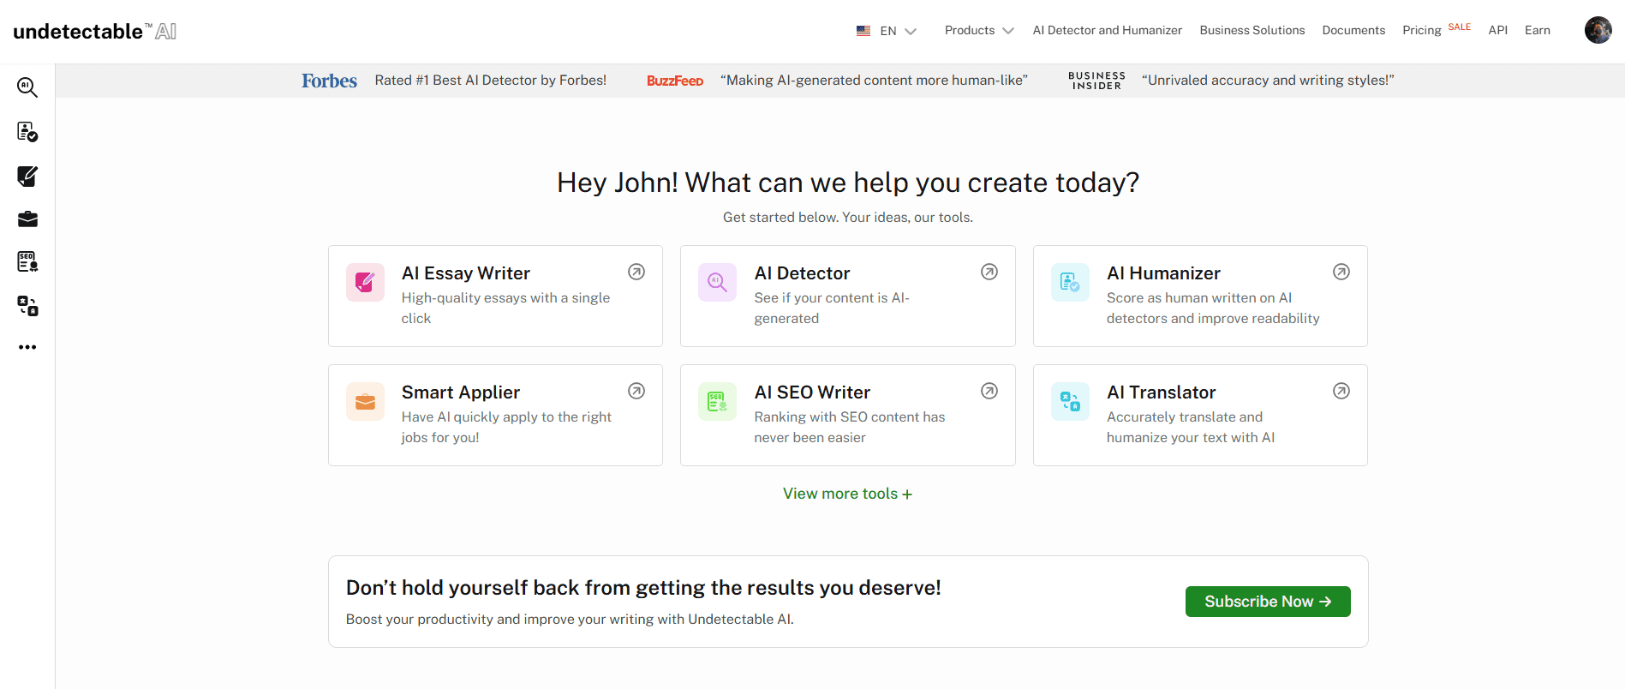Click the AI Humanizer card icon
The height and width of the screenshot is (689, 1625).
pos(1070,282)
